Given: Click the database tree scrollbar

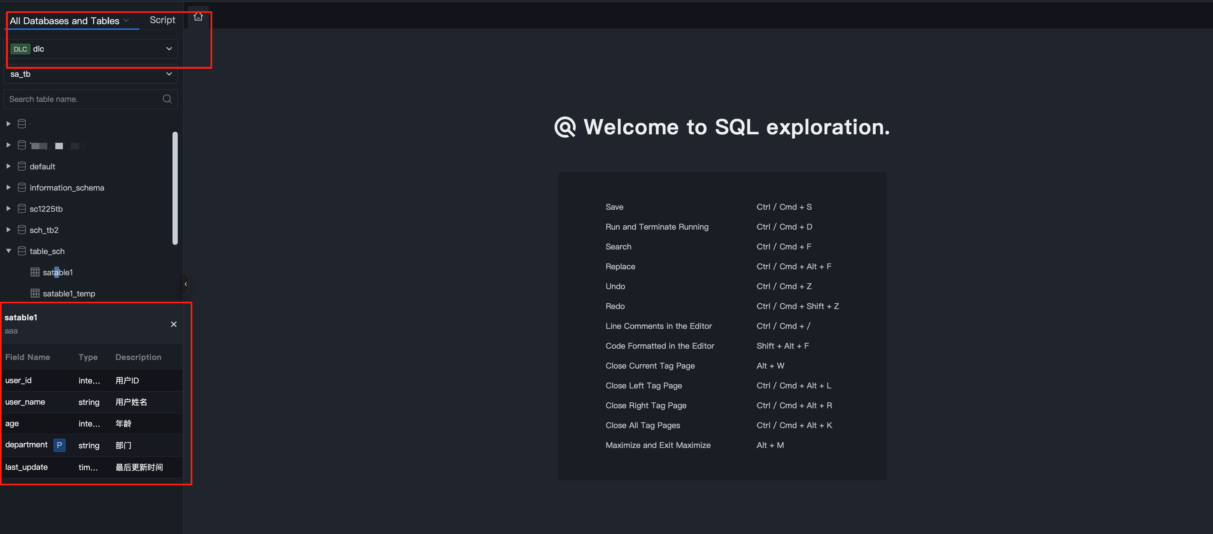Looking at the screenshot, I should (175, 188).
